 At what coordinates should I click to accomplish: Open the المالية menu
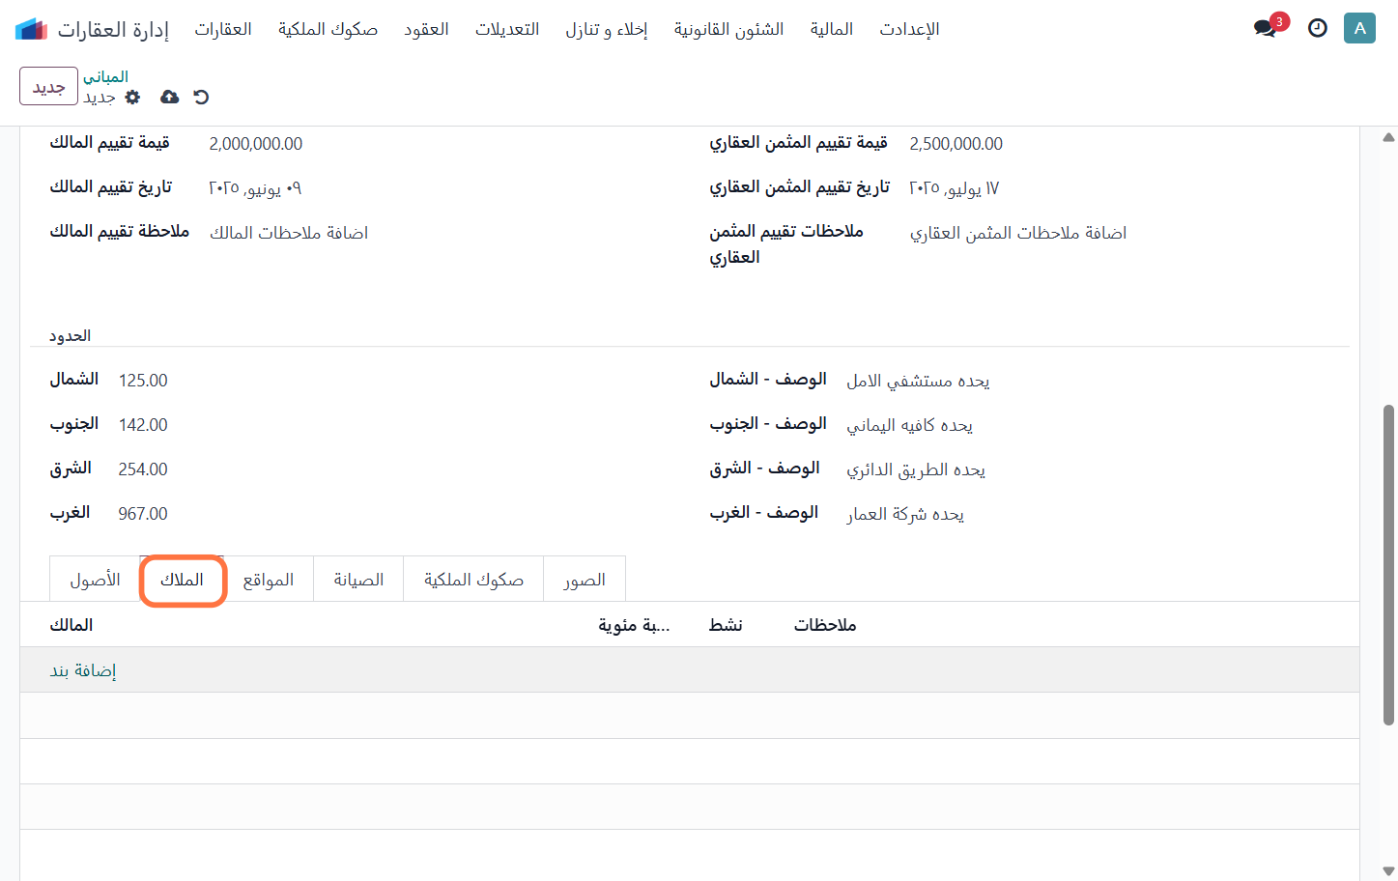832,29
